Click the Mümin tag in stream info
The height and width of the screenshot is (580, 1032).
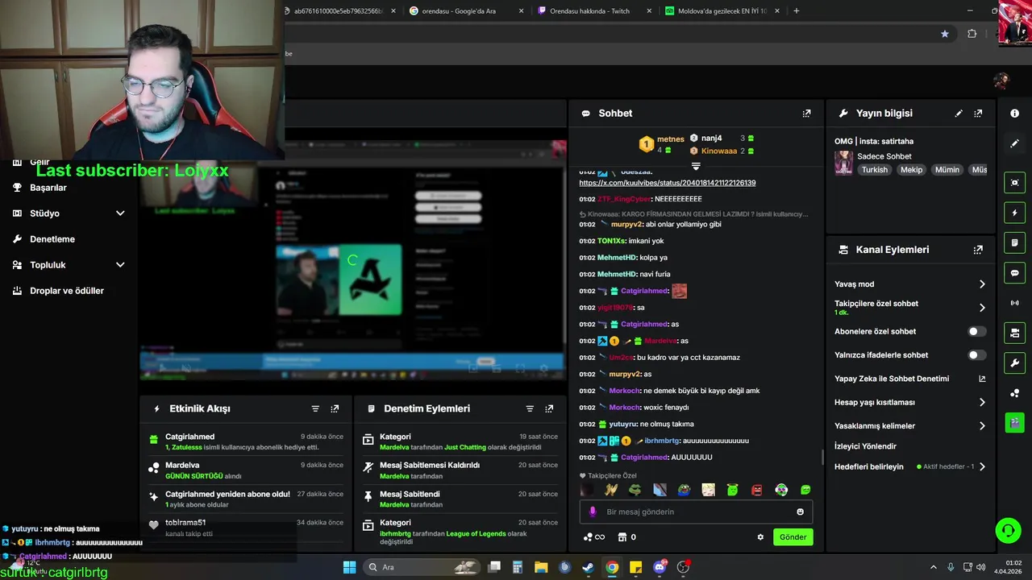(947, 170)
